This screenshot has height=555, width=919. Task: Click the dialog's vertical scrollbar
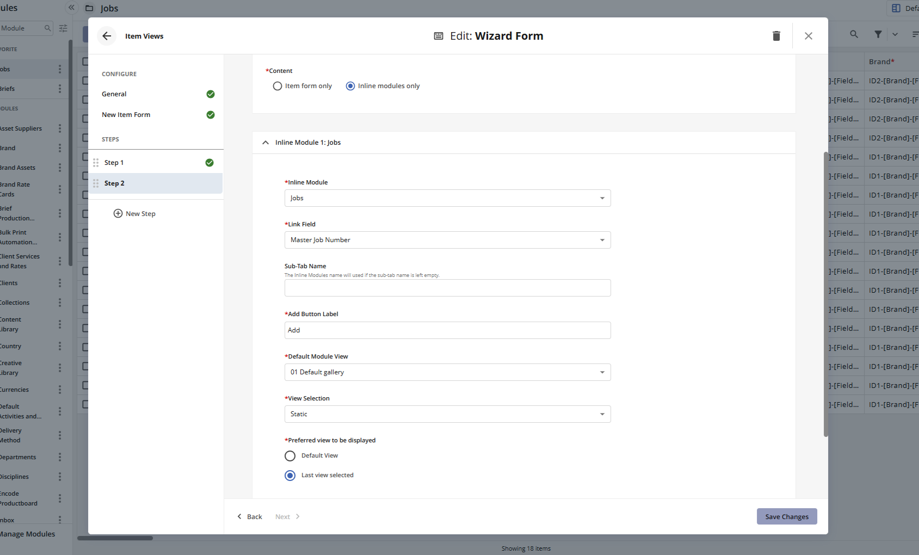(x=825, y=294)
